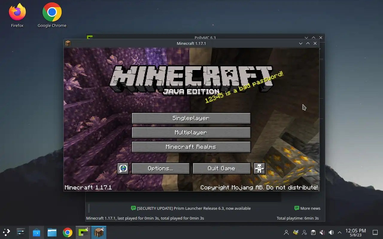Open the Firefox desktop shortcut
Image resolution: width=383 pixels, height=239 pixels.
click(x=17, y=16)
